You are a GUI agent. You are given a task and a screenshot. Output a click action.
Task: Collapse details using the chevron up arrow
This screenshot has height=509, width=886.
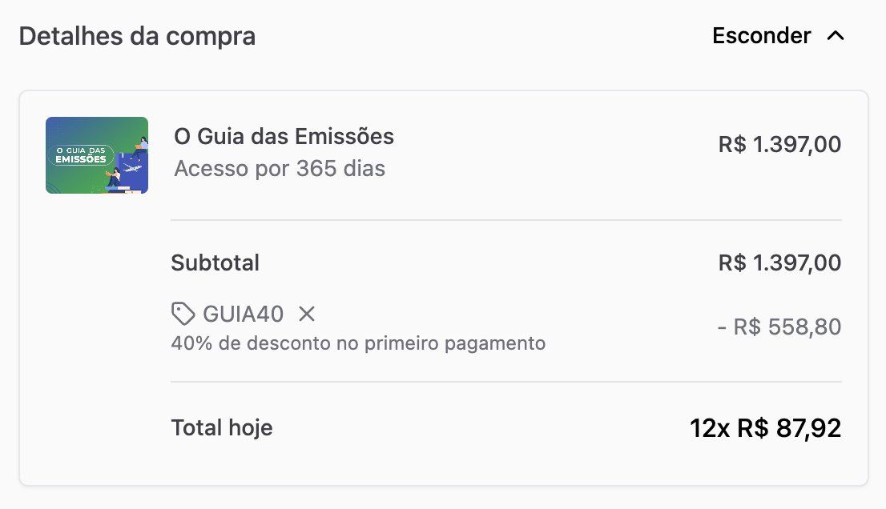pos(836,36)
